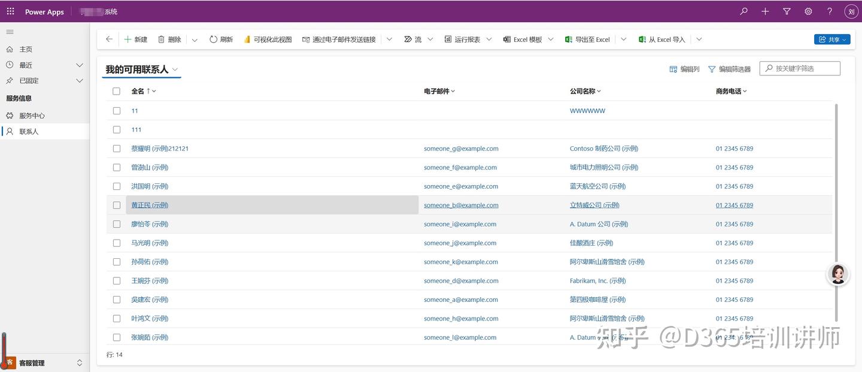Open the 客服管理 area switcher
This screenshot has width=862, height=372.
point(44,362)
